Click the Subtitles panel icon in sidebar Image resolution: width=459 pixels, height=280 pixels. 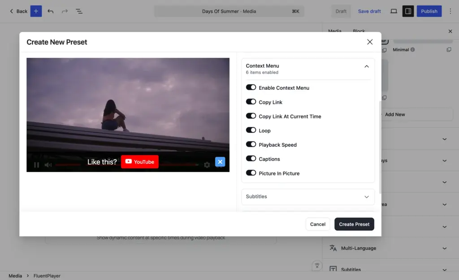333,269
